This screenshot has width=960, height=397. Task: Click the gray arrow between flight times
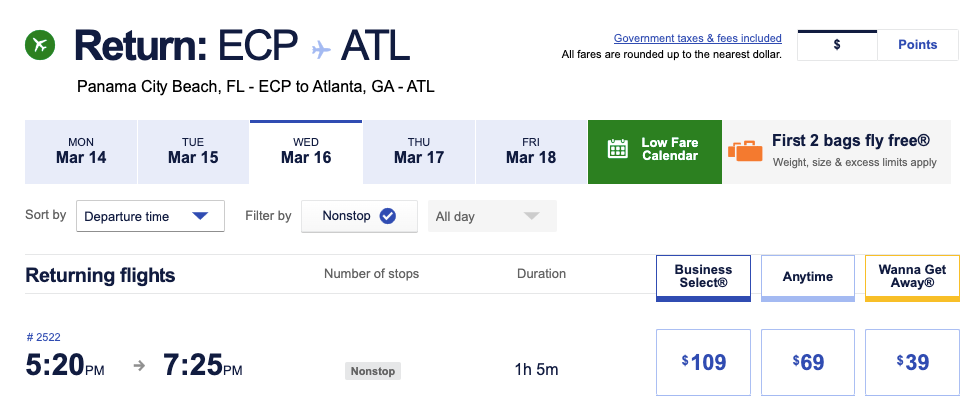click(x=139, y=366)
